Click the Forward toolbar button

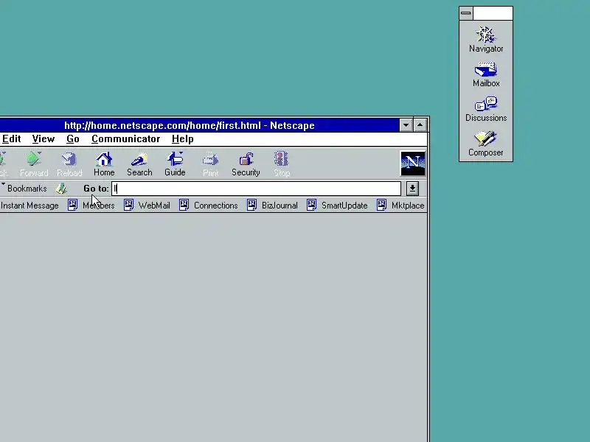pos(34,164)
